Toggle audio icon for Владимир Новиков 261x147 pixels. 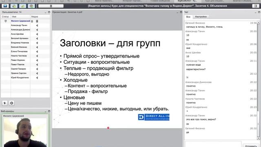[x=37, y=43]
